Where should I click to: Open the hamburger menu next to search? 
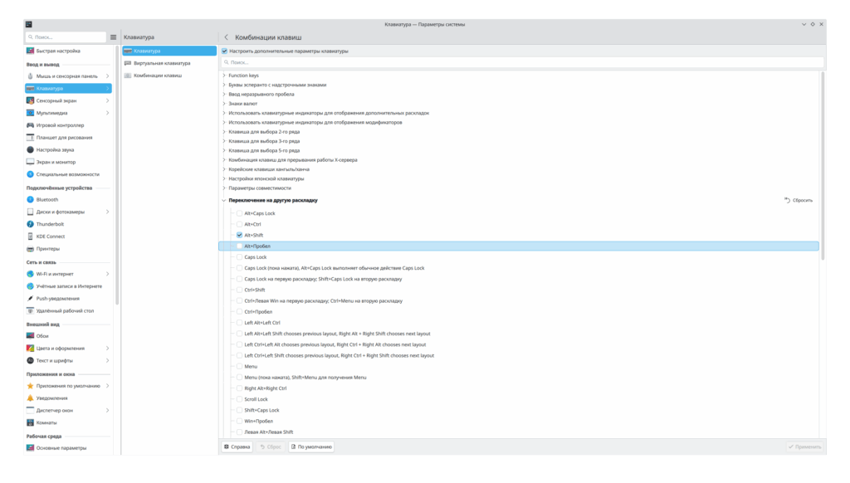pyautogui.click(x=113, y=37)
